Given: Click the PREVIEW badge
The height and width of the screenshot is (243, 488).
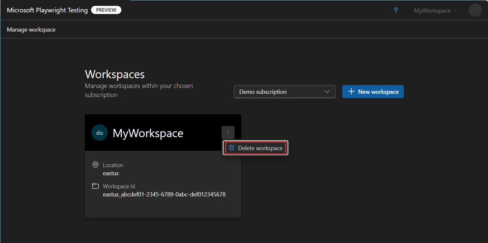Looking at the screenshot, I should pos(106,10).
